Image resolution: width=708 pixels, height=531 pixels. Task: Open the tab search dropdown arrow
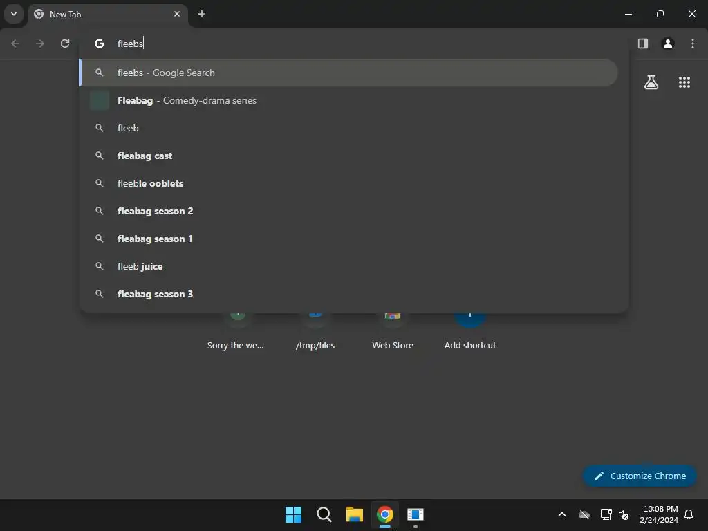click(14, 14)
